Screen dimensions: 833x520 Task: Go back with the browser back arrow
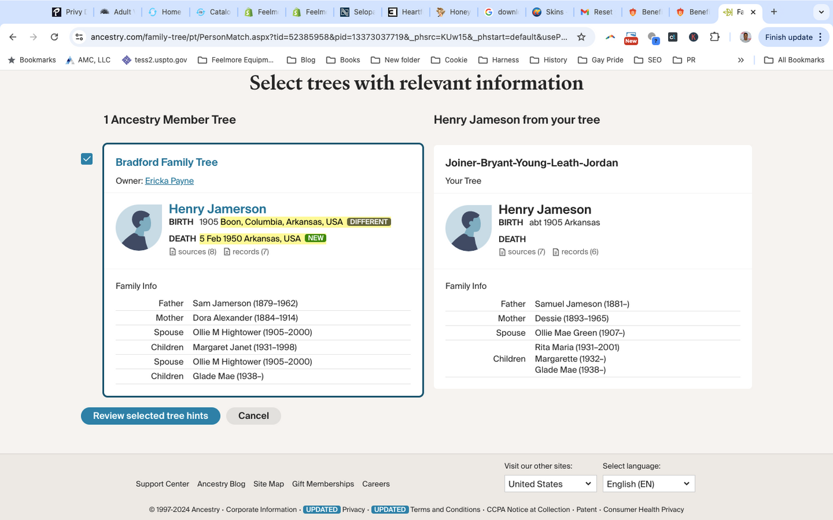(13, 37)
